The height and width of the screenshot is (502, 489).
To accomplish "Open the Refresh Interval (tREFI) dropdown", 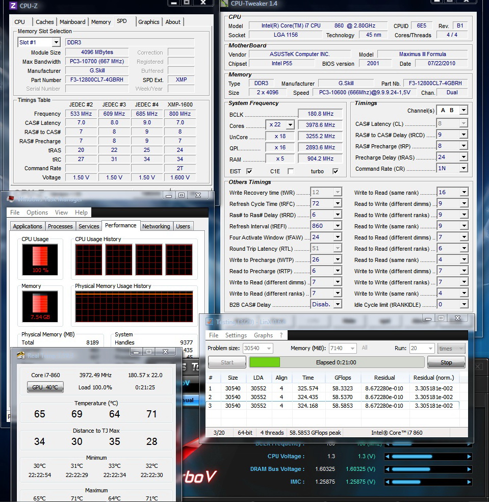I will pos(338,226).
